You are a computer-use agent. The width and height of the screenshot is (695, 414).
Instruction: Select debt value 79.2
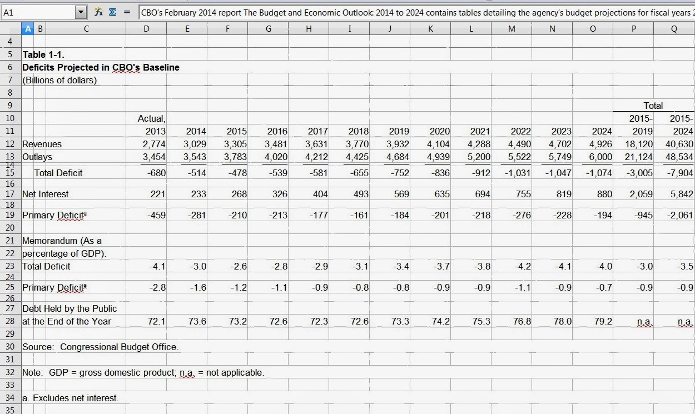coord(603,321)
